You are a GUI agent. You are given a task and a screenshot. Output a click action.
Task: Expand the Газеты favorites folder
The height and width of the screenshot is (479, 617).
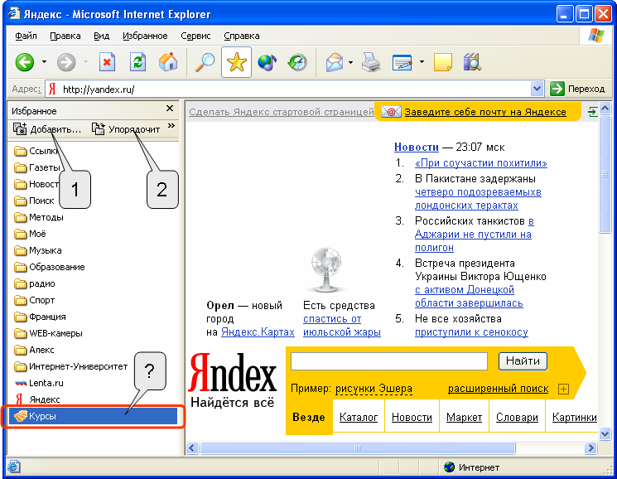click(x=37, y=167)
